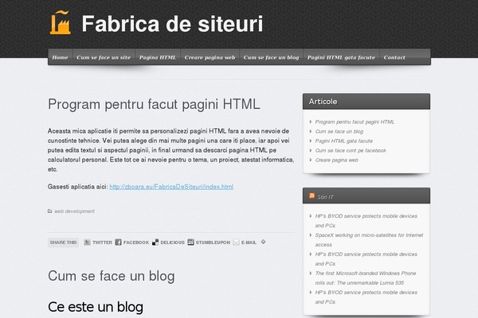
Task: Share post via Twitter icon
Action: (x=87, y=242)
